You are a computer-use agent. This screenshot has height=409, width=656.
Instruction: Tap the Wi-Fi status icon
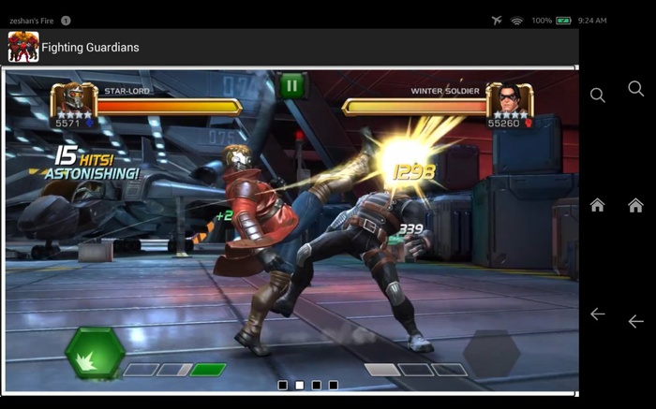click(x=517, y=21)
